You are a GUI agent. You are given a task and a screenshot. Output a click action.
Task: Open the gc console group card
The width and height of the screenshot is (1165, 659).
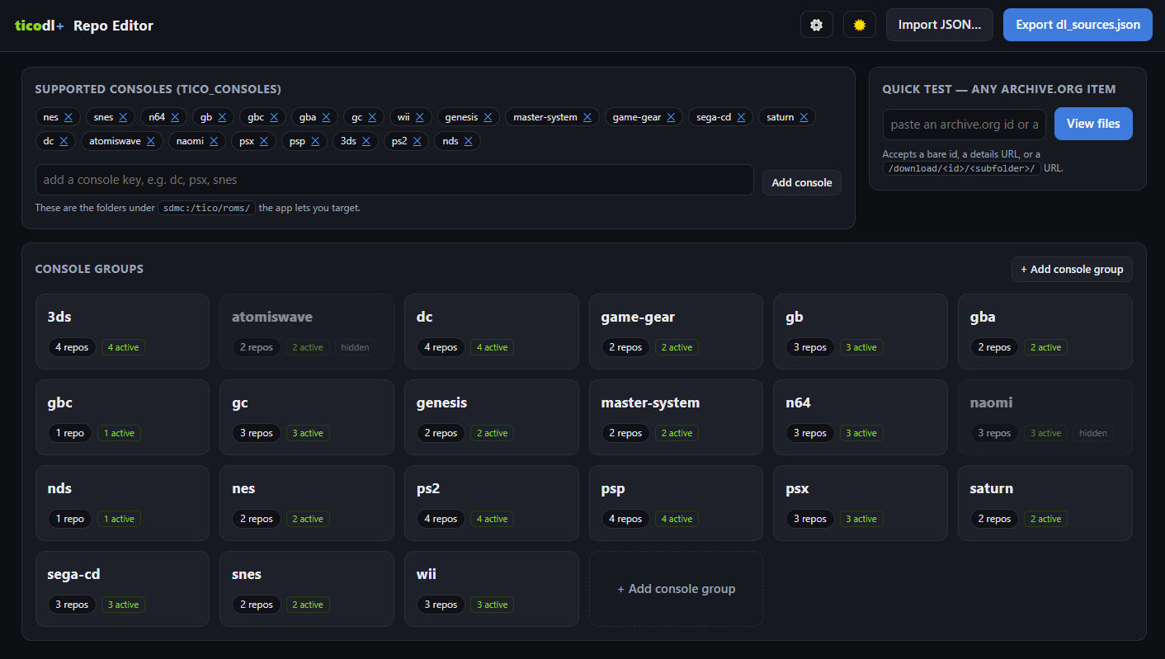(x=307, y=417)
